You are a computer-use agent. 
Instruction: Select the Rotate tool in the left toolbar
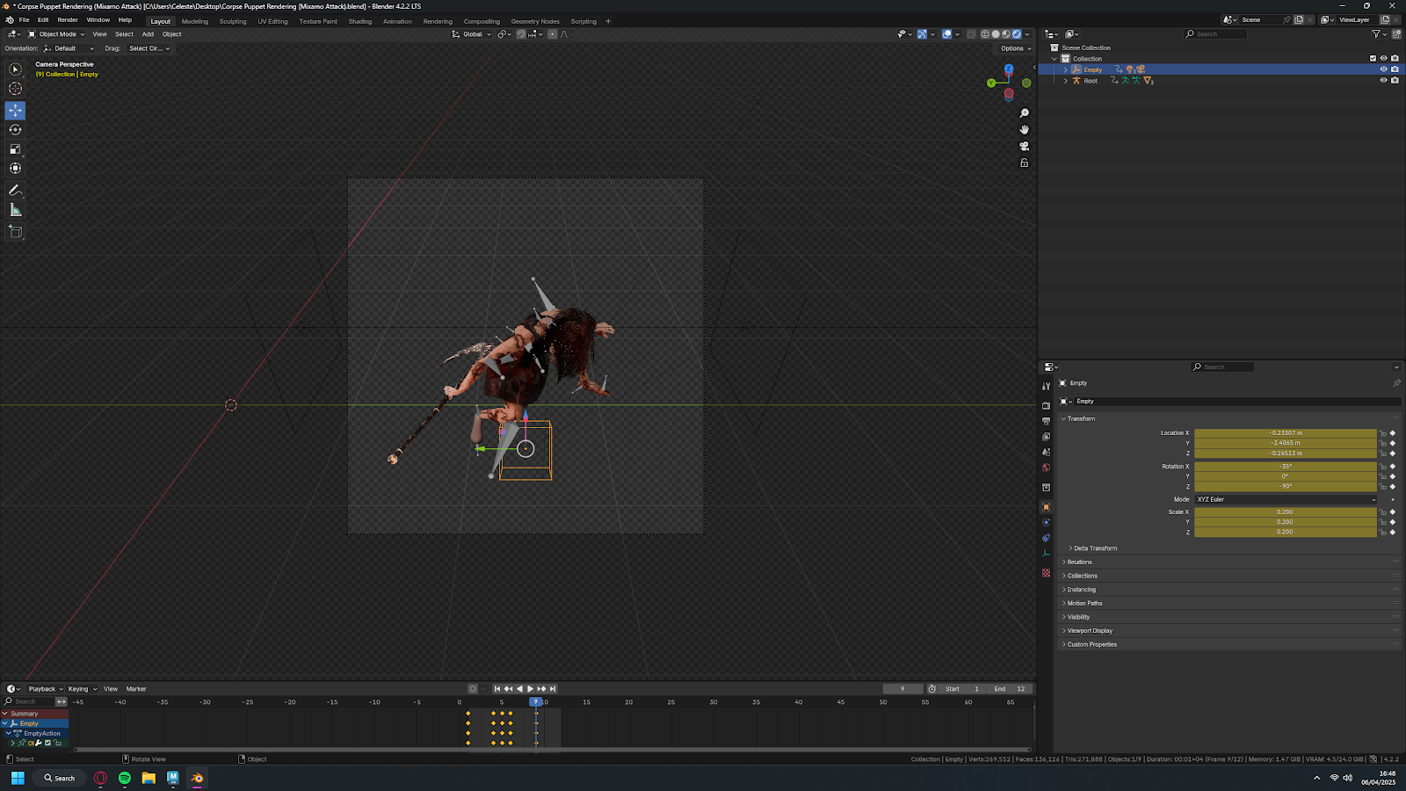[15, 129]
